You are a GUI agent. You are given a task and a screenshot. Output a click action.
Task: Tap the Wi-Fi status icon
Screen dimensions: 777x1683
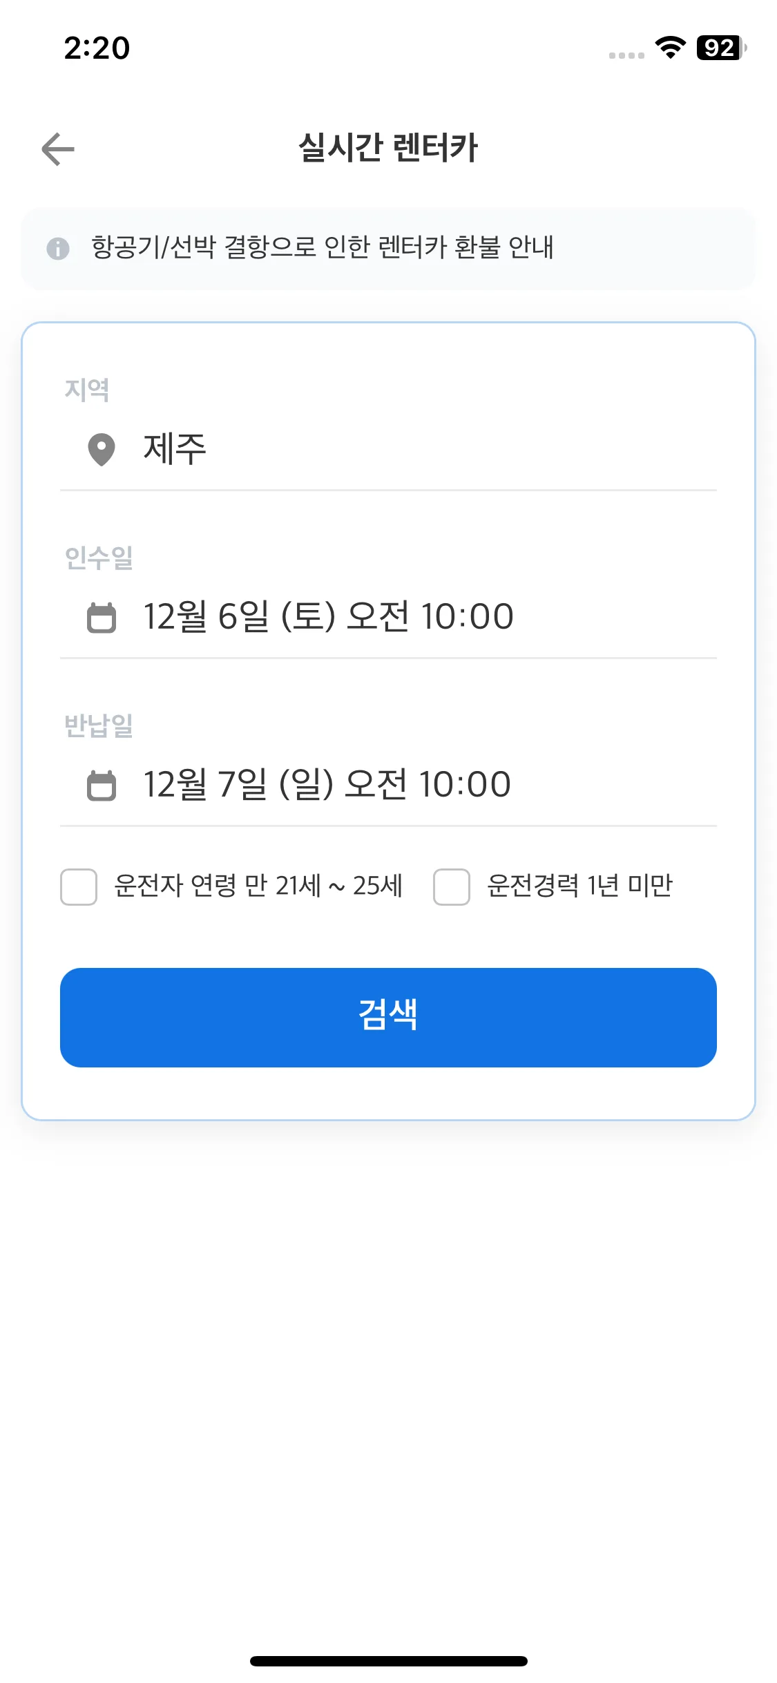[x=670, y=48]
